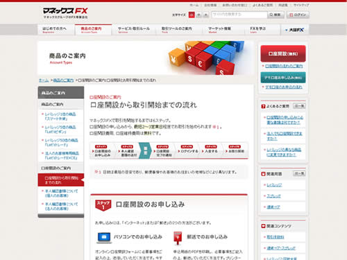This screenshot has height=260, width=347.
Task: Open sidebar link レバレッジ50倍の商品
Action: (x=61, y=142)
